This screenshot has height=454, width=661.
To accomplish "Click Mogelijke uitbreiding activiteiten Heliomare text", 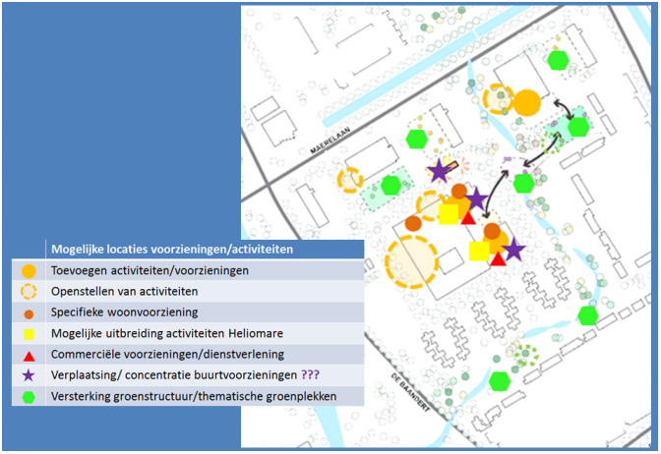I will [x=167, y=333].
